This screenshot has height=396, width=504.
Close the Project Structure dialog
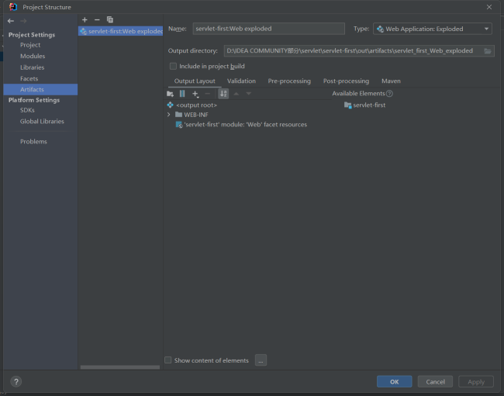click(x=489, y=7)
